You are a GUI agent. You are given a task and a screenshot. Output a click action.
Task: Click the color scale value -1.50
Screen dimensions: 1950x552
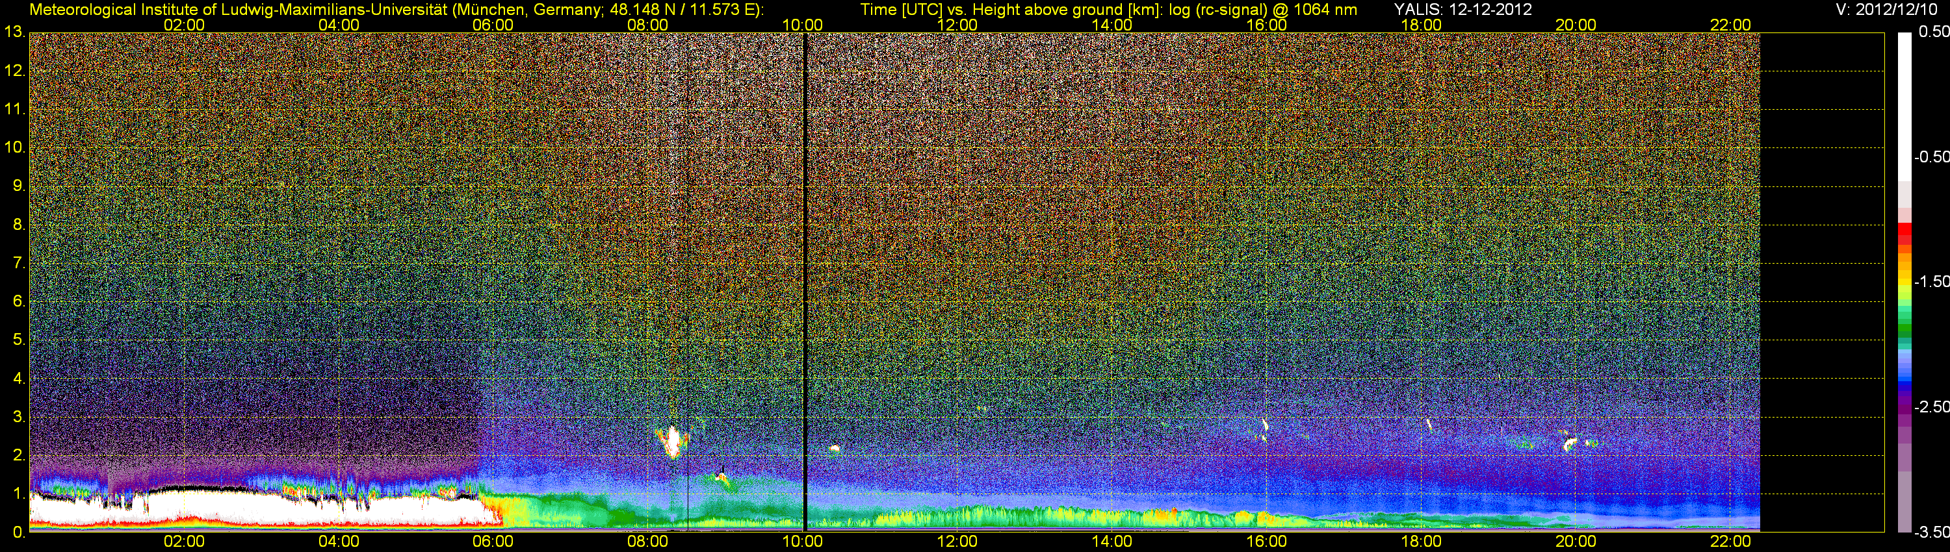pyautogui.click(x=1931, y=281)
